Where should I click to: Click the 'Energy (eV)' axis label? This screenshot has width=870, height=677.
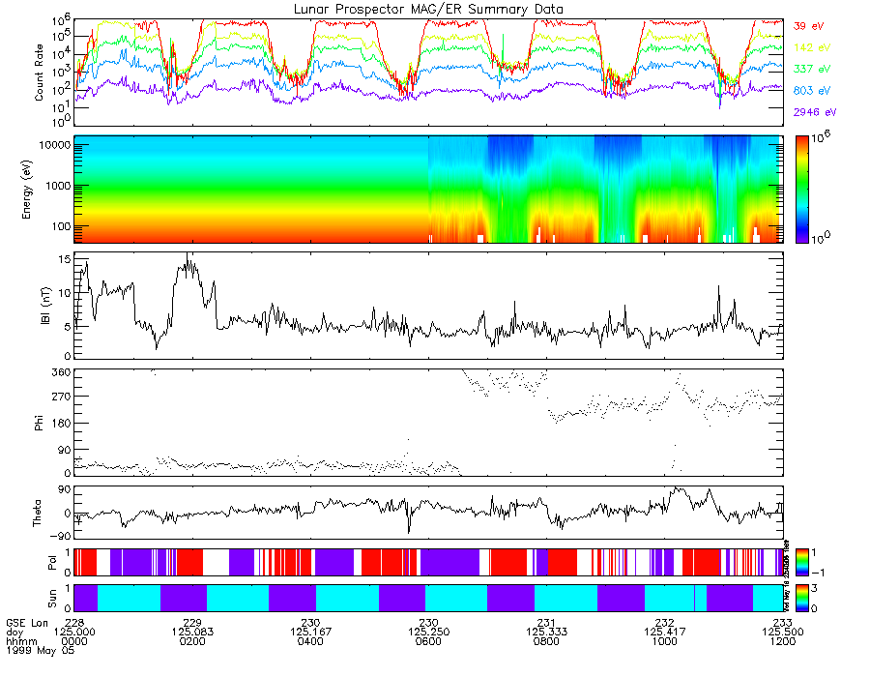coord(26,190)
